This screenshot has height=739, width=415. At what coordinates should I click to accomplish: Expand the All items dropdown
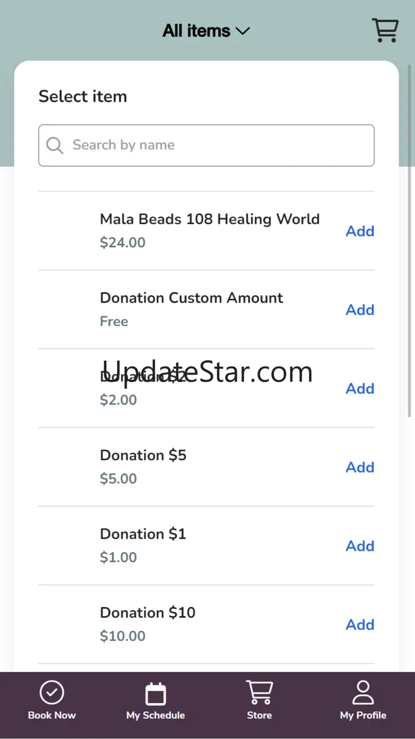(206, 31)
